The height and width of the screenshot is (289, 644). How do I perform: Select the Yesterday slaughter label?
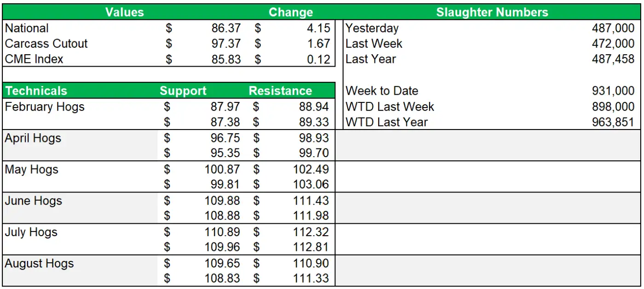pyautogui.click(x=372, y=28)
